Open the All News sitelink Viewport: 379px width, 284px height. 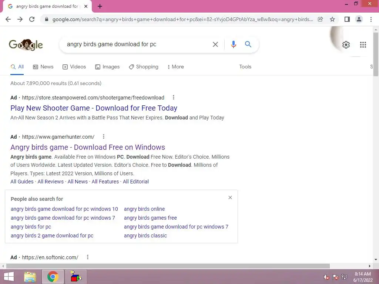coord(78,182)
